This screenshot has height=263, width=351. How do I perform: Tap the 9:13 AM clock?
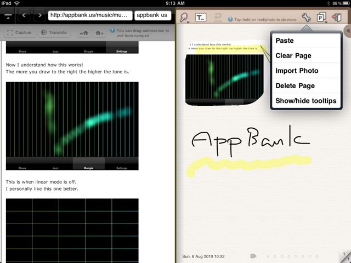175,3
